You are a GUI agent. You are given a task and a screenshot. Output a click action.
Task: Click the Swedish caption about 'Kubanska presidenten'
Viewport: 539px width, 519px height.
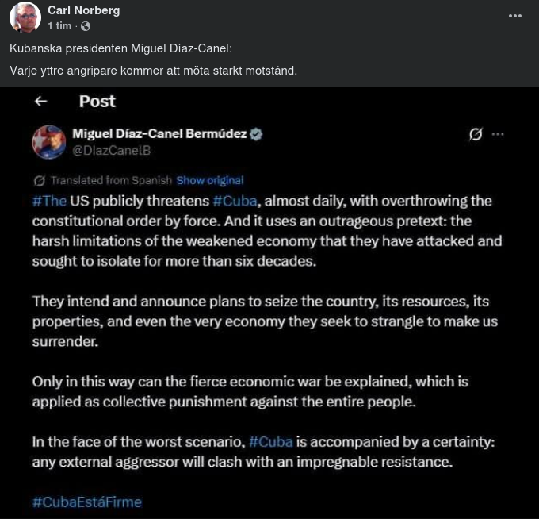[120, 49]
